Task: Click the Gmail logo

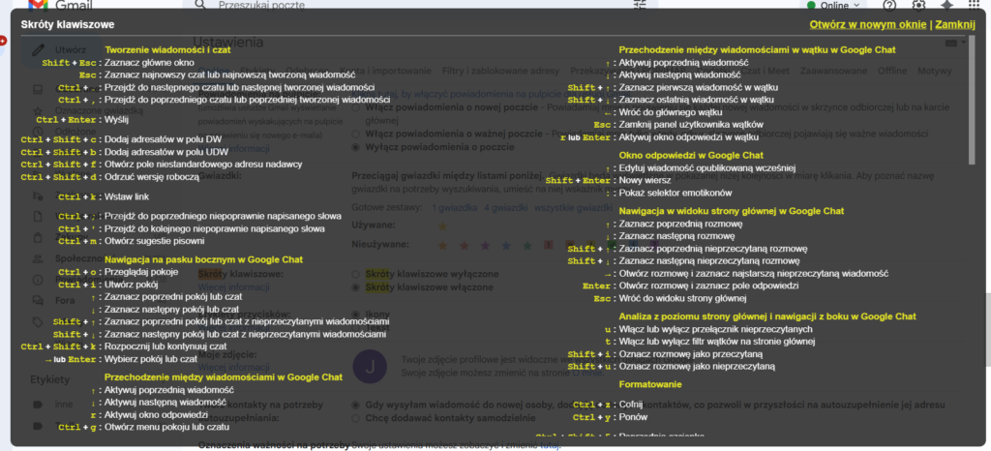Action: [x=60, y=6]
